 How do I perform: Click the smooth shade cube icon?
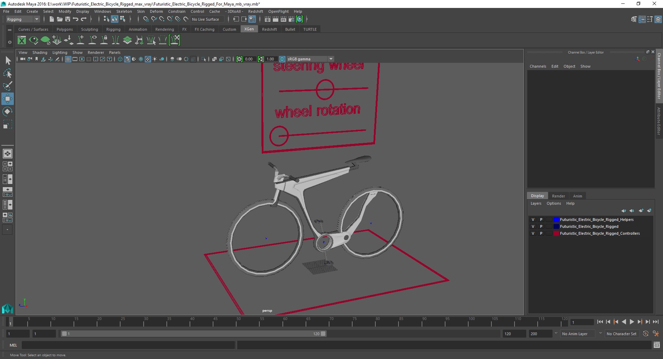tap(127, 59)
